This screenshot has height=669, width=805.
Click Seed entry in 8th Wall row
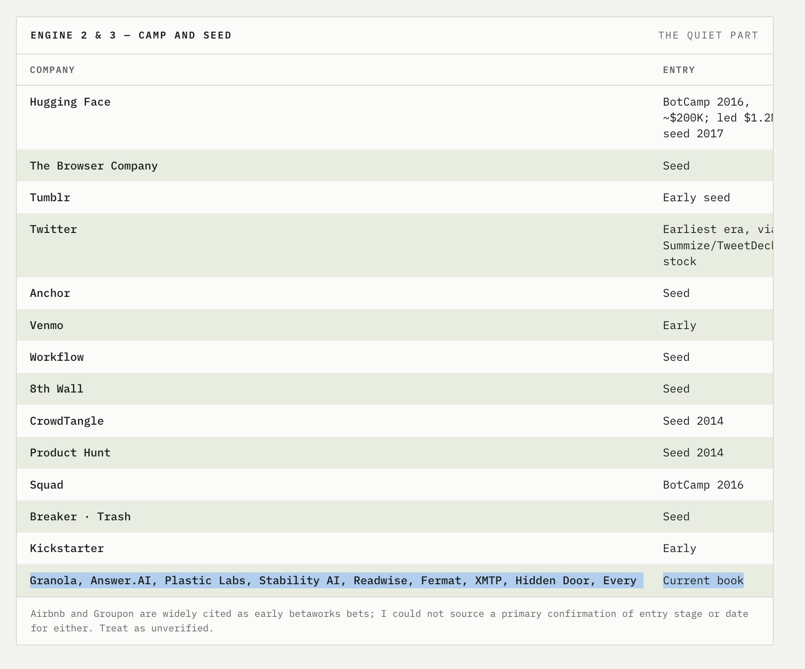point(676,389)
